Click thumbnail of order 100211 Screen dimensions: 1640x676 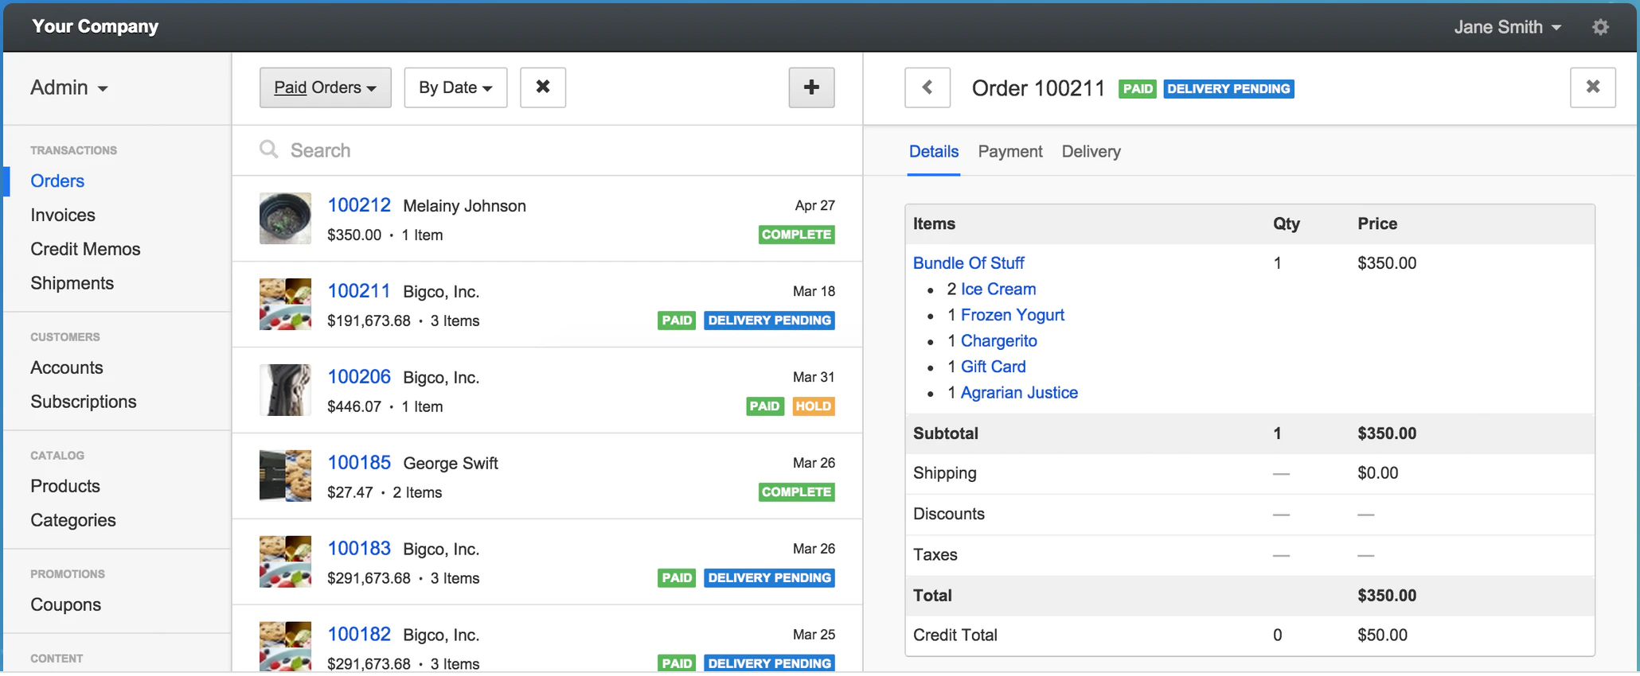tap(285, 304)
